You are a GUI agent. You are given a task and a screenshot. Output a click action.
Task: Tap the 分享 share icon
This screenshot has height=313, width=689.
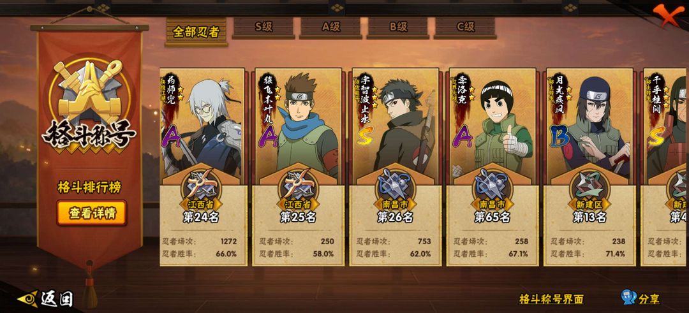[641, 298]
